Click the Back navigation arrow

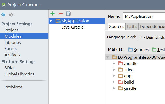pos(3,15)
